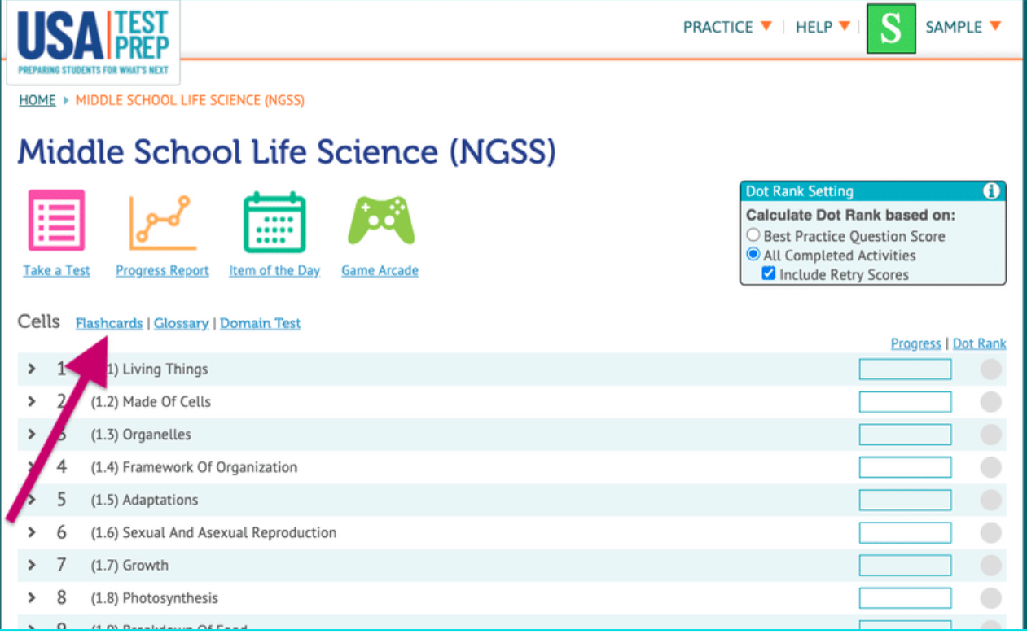Open the Cells Glossary link

pyautogui.click(x=182, y=323)
